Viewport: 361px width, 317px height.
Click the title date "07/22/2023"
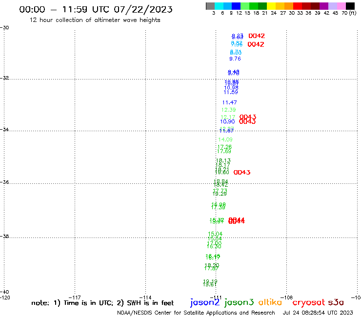click(143, 9)
